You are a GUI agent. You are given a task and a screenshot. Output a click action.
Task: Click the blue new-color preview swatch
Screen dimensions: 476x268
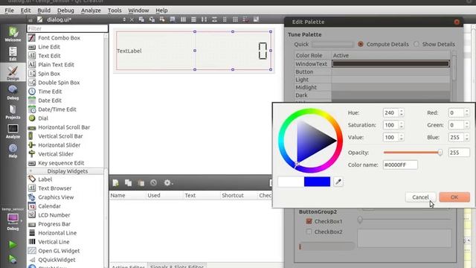pyautogui.click(x=317, y=182)
